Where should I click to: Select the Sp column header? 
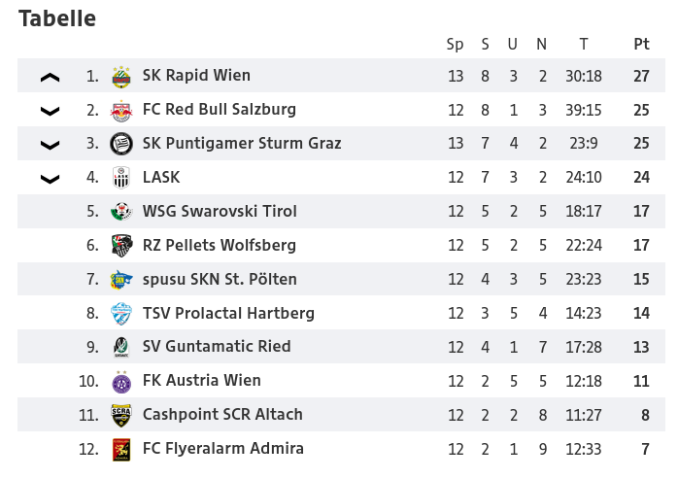pyautogui.click(x=455, y=44)
